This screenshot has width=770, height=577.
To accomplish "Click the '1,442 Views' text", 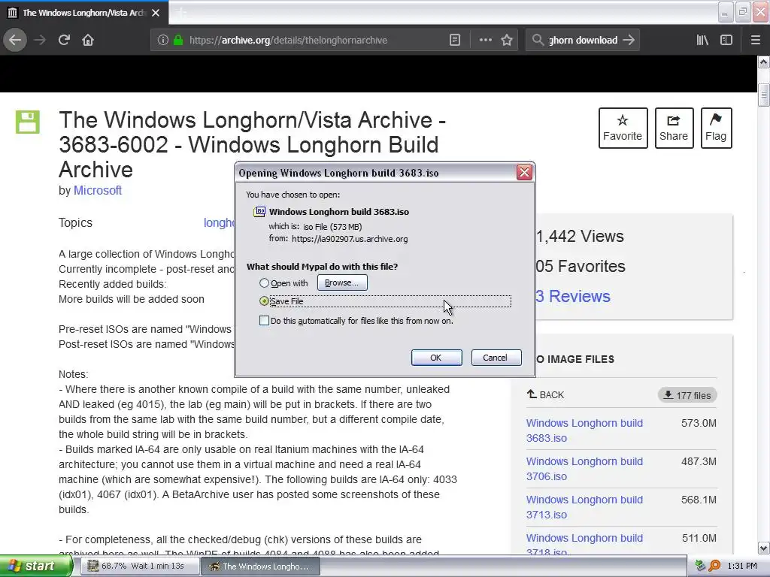I will (580, 236).
